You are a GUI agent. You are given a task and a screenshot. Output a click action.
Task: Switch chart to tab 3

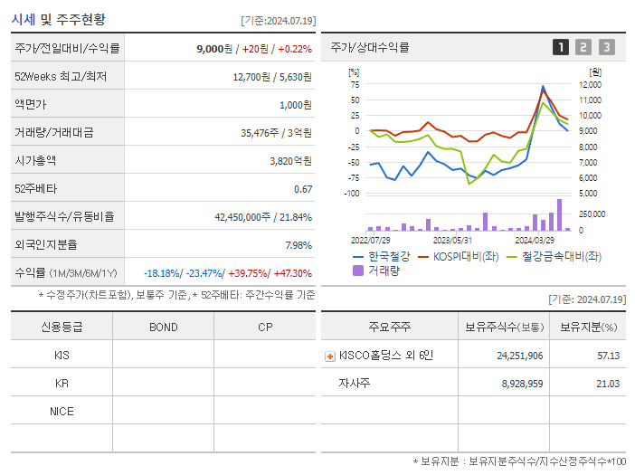(x=607, y=47)
